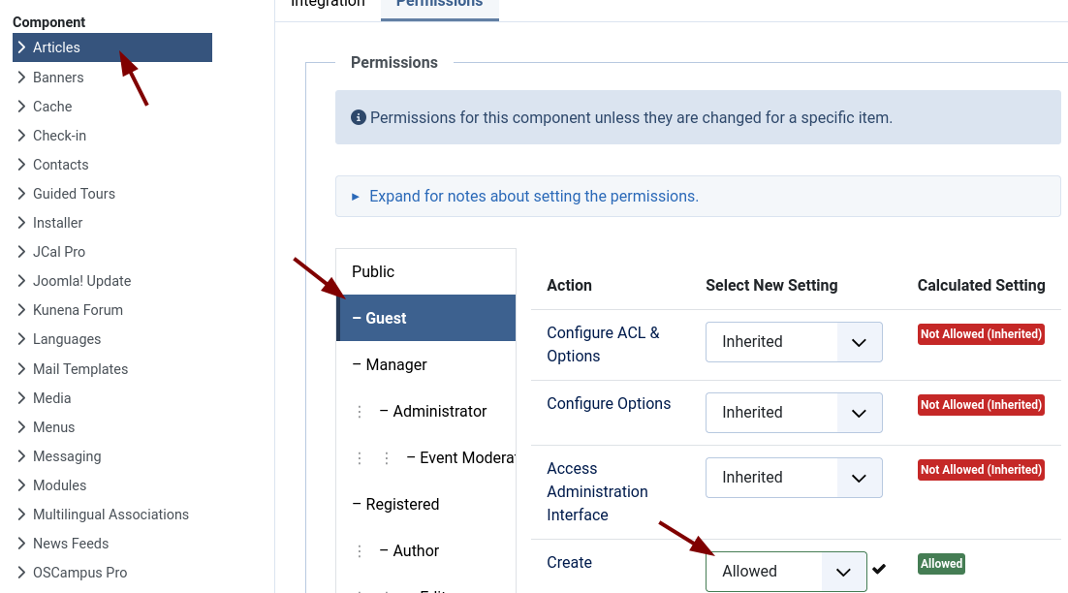1068x593 pixels.
Task: Open Access Administration Interface setting dropdown
Action: coord(793,478)
